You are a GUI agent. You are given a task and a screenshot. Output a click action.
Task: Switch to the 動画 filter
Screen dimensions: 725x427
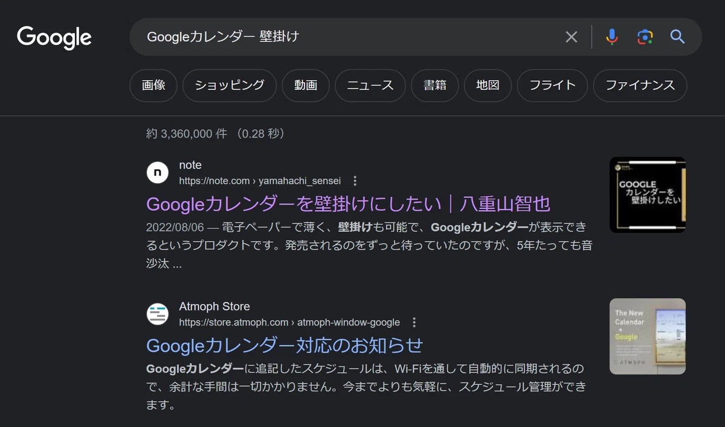tap(306, 85)
